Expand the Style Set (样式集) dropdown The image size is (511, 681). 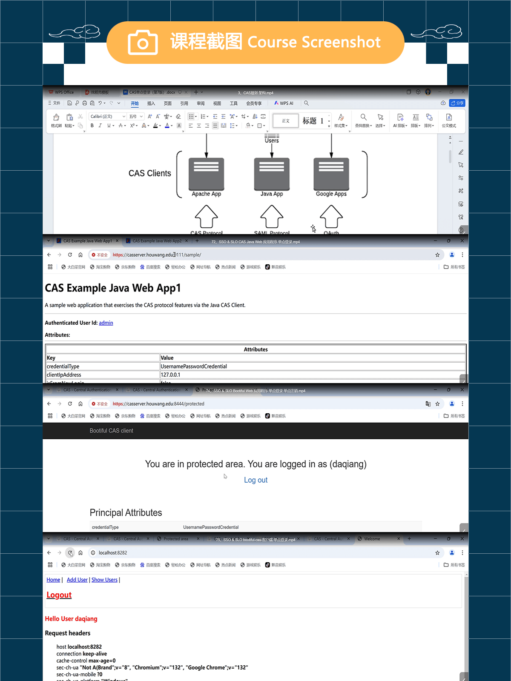[341, 120]
